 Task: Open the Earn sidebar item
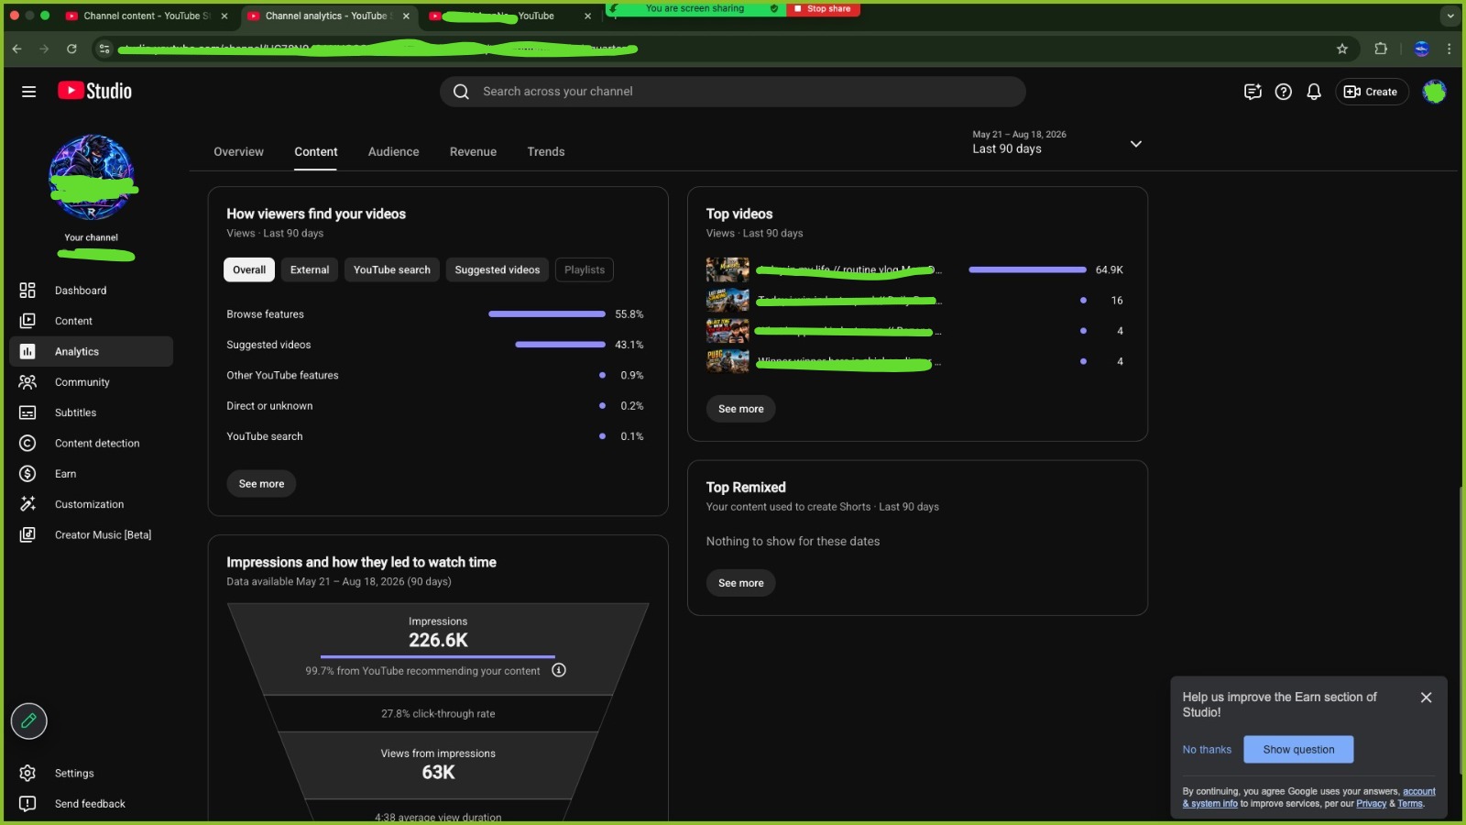[x=91, y=474]
